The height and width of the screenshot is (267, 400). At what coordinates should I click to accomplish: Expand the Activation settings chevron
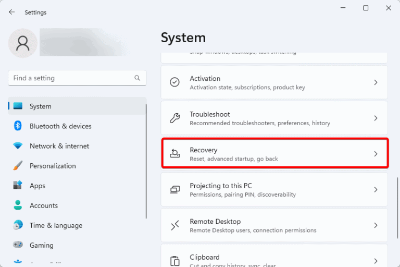click(376, 82)
